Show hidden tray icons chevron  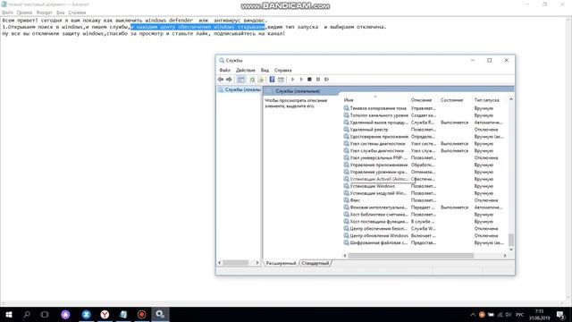click(473, 314)
